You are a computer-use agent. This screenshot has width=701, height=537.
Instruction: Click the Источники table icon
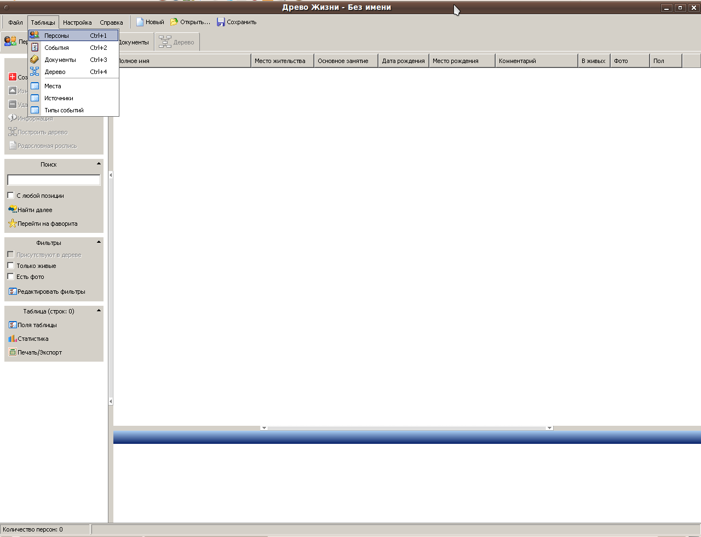coord(35,98)
